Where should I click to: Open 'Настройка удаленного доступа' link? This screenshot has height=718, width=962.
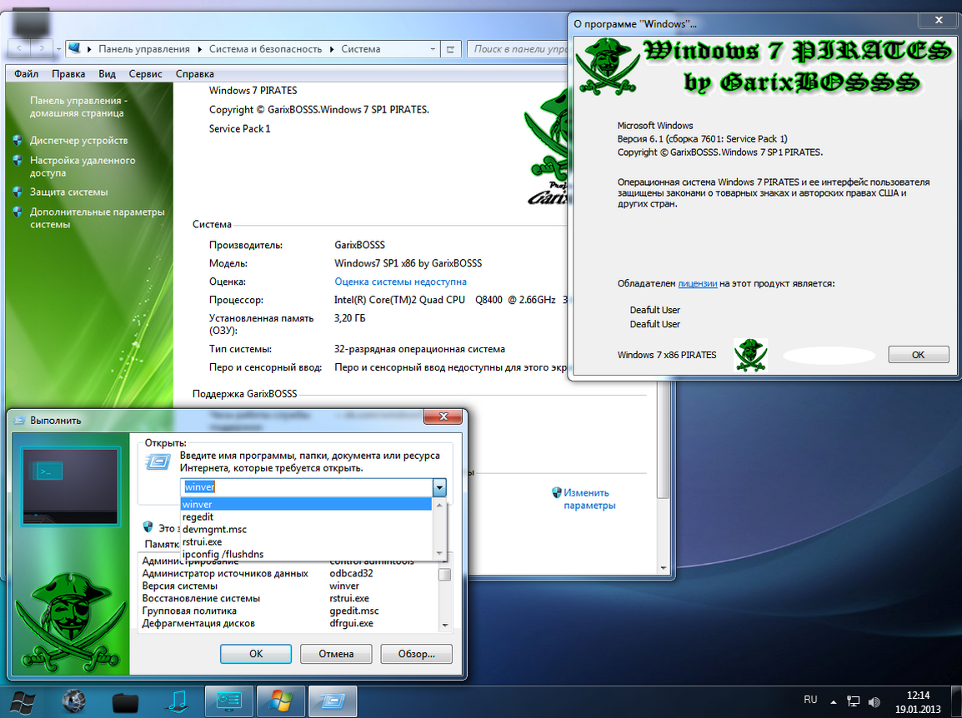[x=83, y=166]
